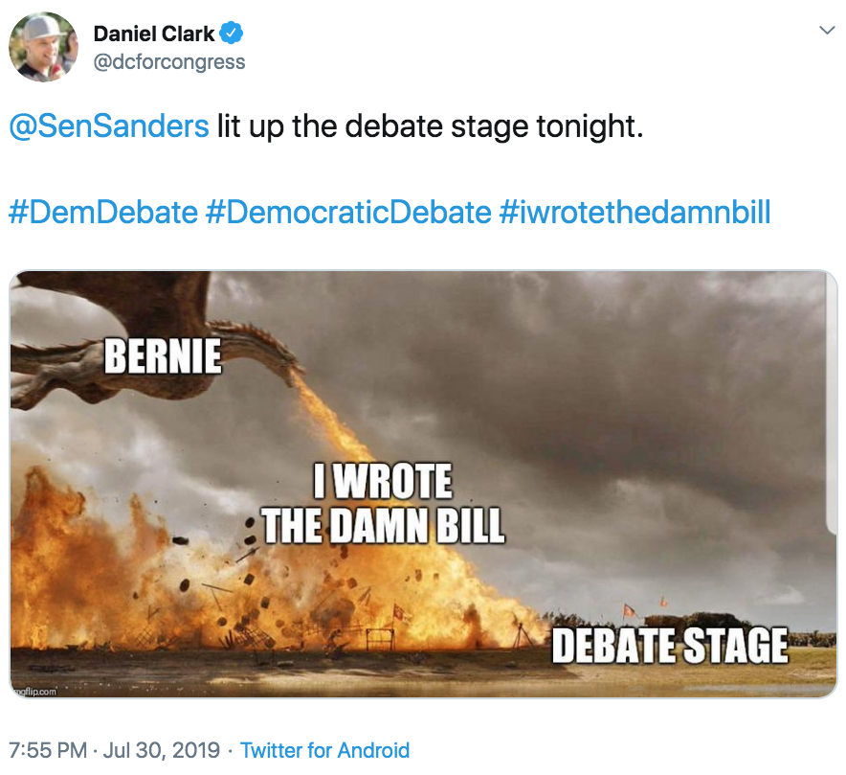
Task: Click the tweet timestamp 7:55 PM
Action: pyautogui.click(x=46, y=750)
